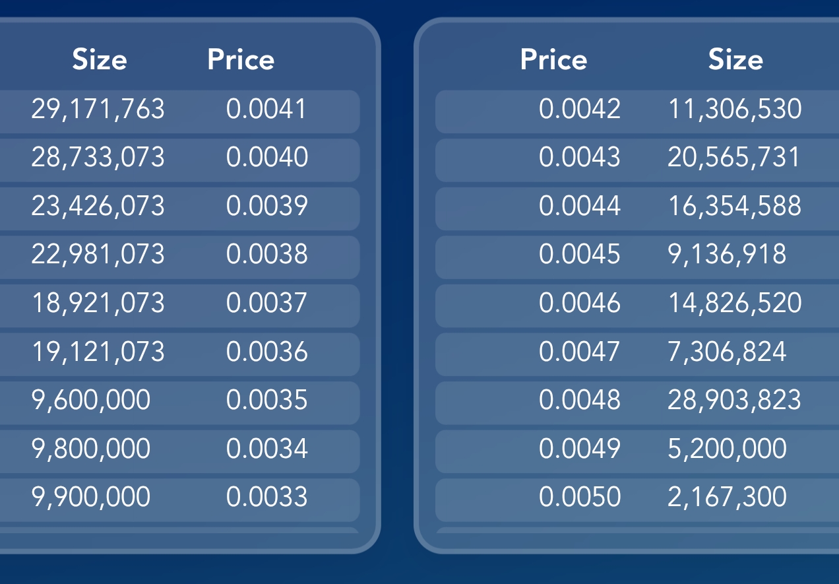Click the ask Size column header
839x584 pixels.
[735, 60]
